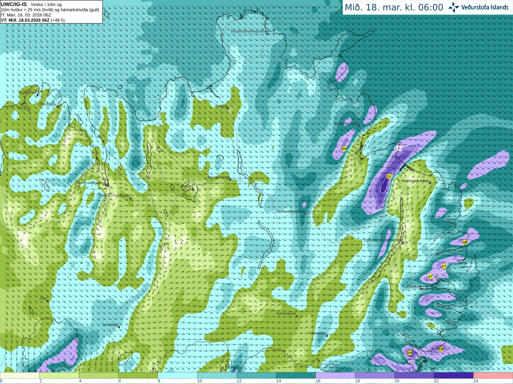The width and height of the screenshot is (513, 384).
Task: Click the Ólafsfjörður station label
Action: [47, 104]
